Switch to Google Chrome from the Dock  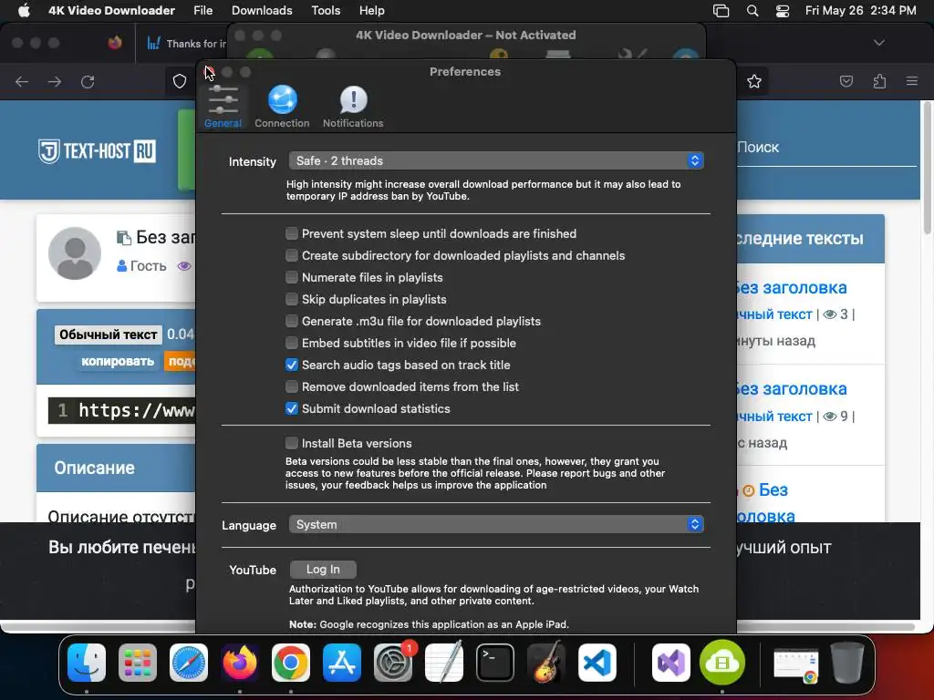click(x=291, y=663)
